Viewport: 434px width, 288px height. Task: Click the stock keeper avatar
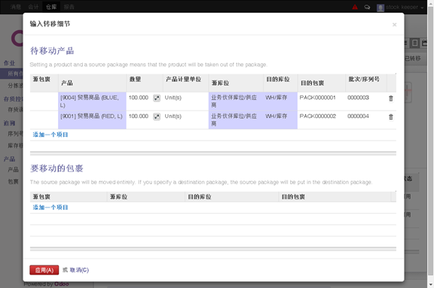[x=381, y=8]
